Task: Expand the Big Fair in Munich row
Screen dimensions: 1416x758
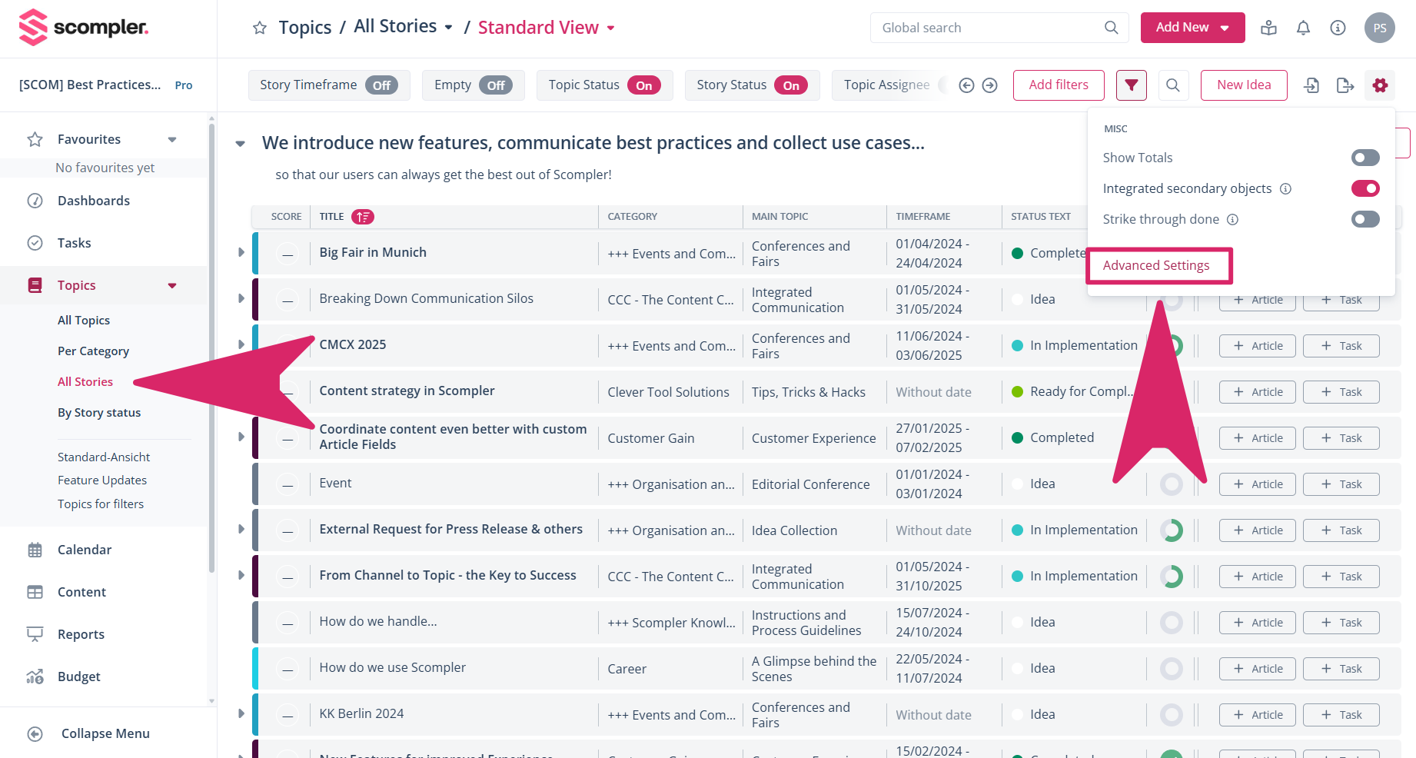Action: (x=241, y=252)
